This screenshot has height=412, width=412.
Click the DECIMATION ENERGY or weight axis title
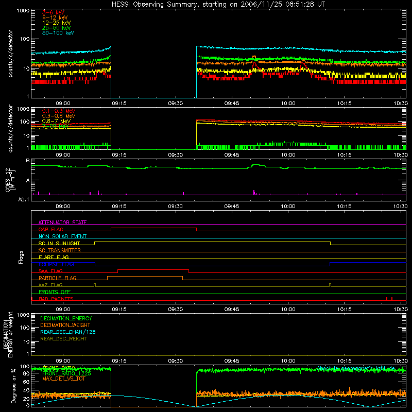click(x=8, y=334)
